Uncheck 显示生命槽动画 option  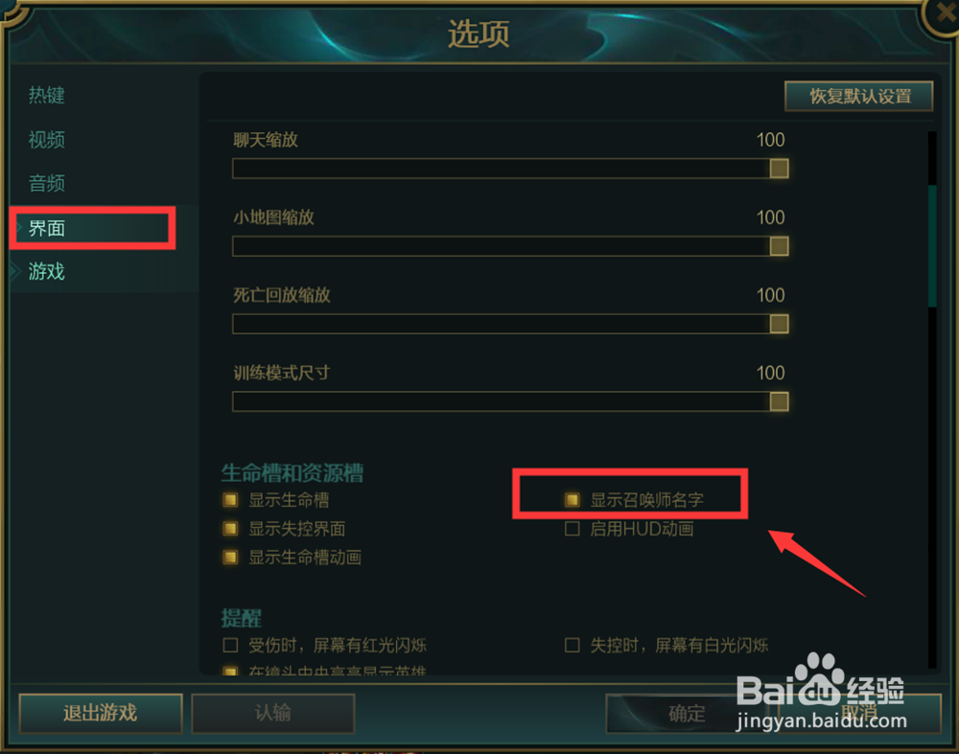(230, 558)
